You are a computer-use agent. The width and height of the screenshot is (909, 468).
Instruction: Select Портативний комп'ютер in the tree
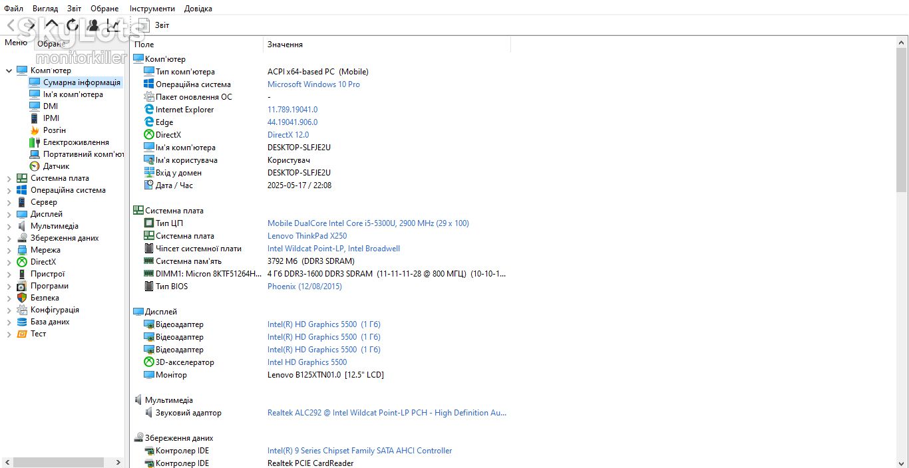[x=84, y=154]
